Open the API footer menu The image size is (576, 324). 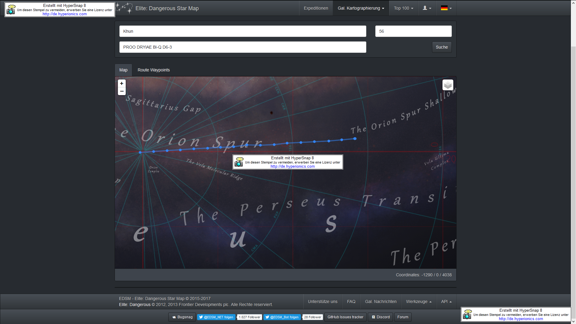(x=446, y=301)
